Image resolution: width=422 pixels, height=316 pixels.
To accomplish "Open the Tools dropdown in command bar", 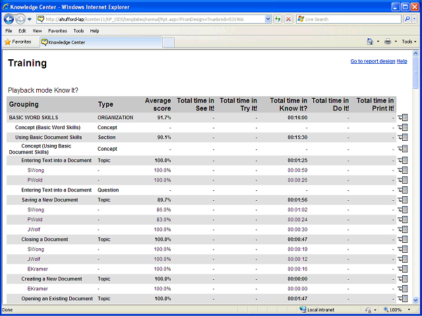I will [x=409, y=41].
